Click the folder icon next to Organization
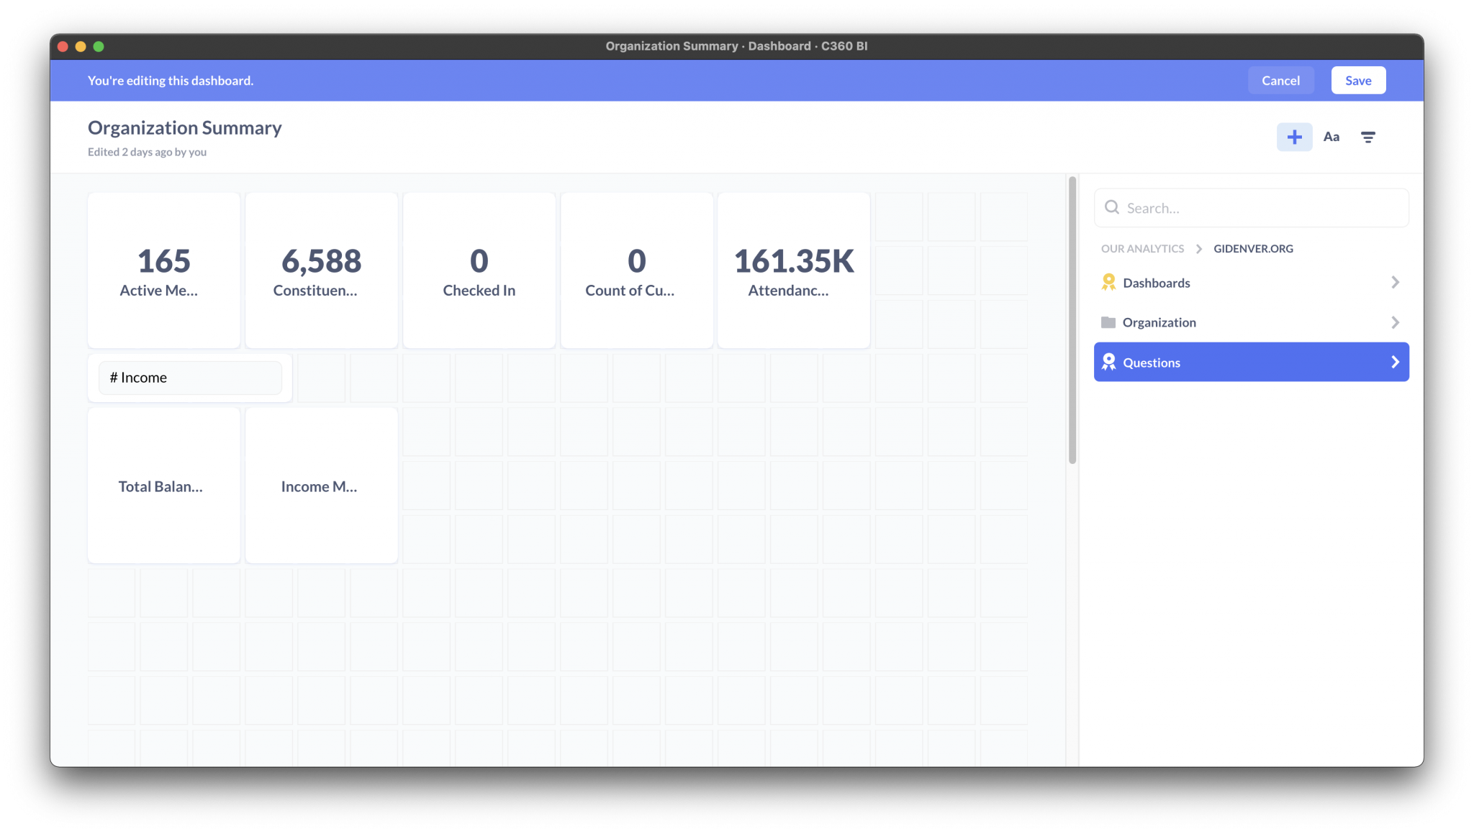The height and width of the screenshot is (833, 1474). click(x=1107, y=322)
